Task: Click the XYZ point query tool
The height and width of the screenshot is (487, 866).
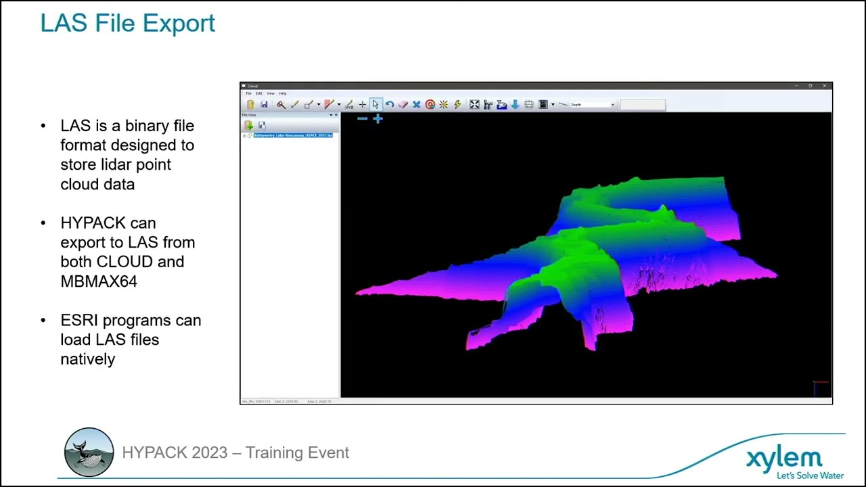Action: pos(349,104)
